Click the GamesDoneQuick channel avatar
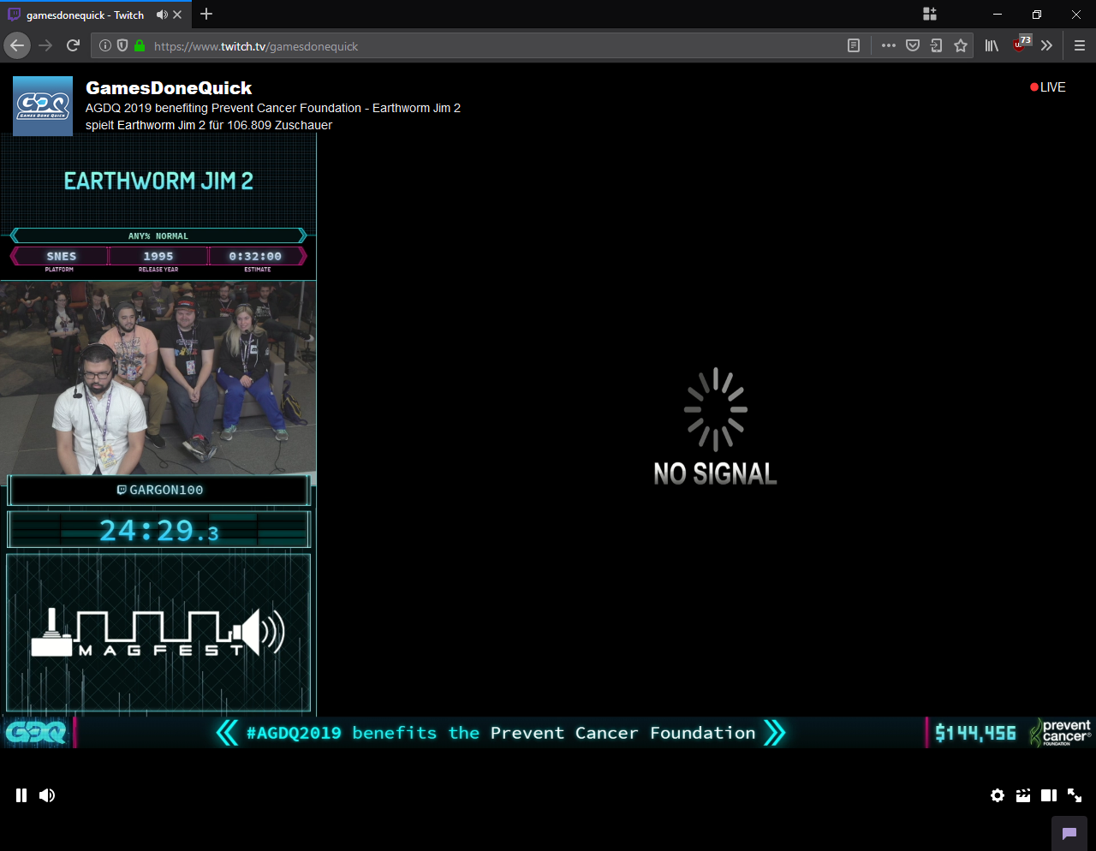This screenshot has height=851, width=1096. (43, 106)
